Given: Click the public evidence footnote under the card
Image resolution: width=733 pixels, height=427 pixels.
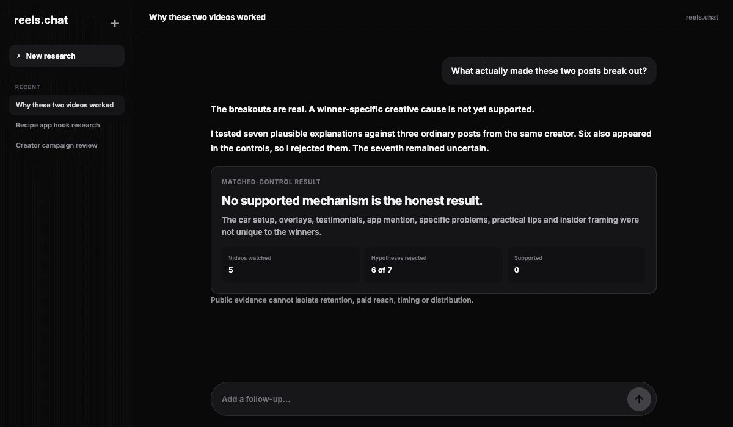Looking at the screenshot, I should (x=342, y=300).
